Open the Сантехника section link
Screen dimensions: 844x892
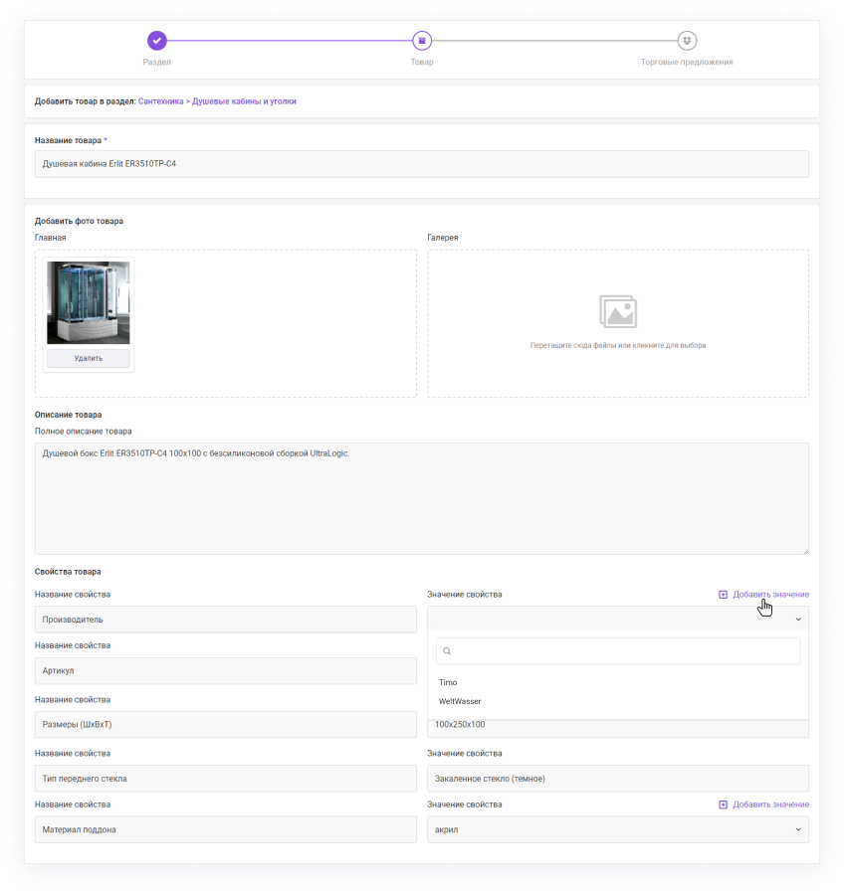[x=160, y=101]
